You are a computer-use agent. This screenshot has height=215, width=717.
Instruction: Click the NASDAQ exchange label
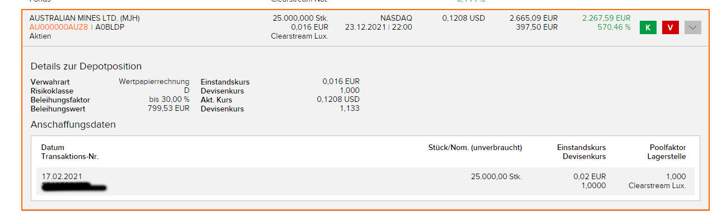(x=396, y=18)
